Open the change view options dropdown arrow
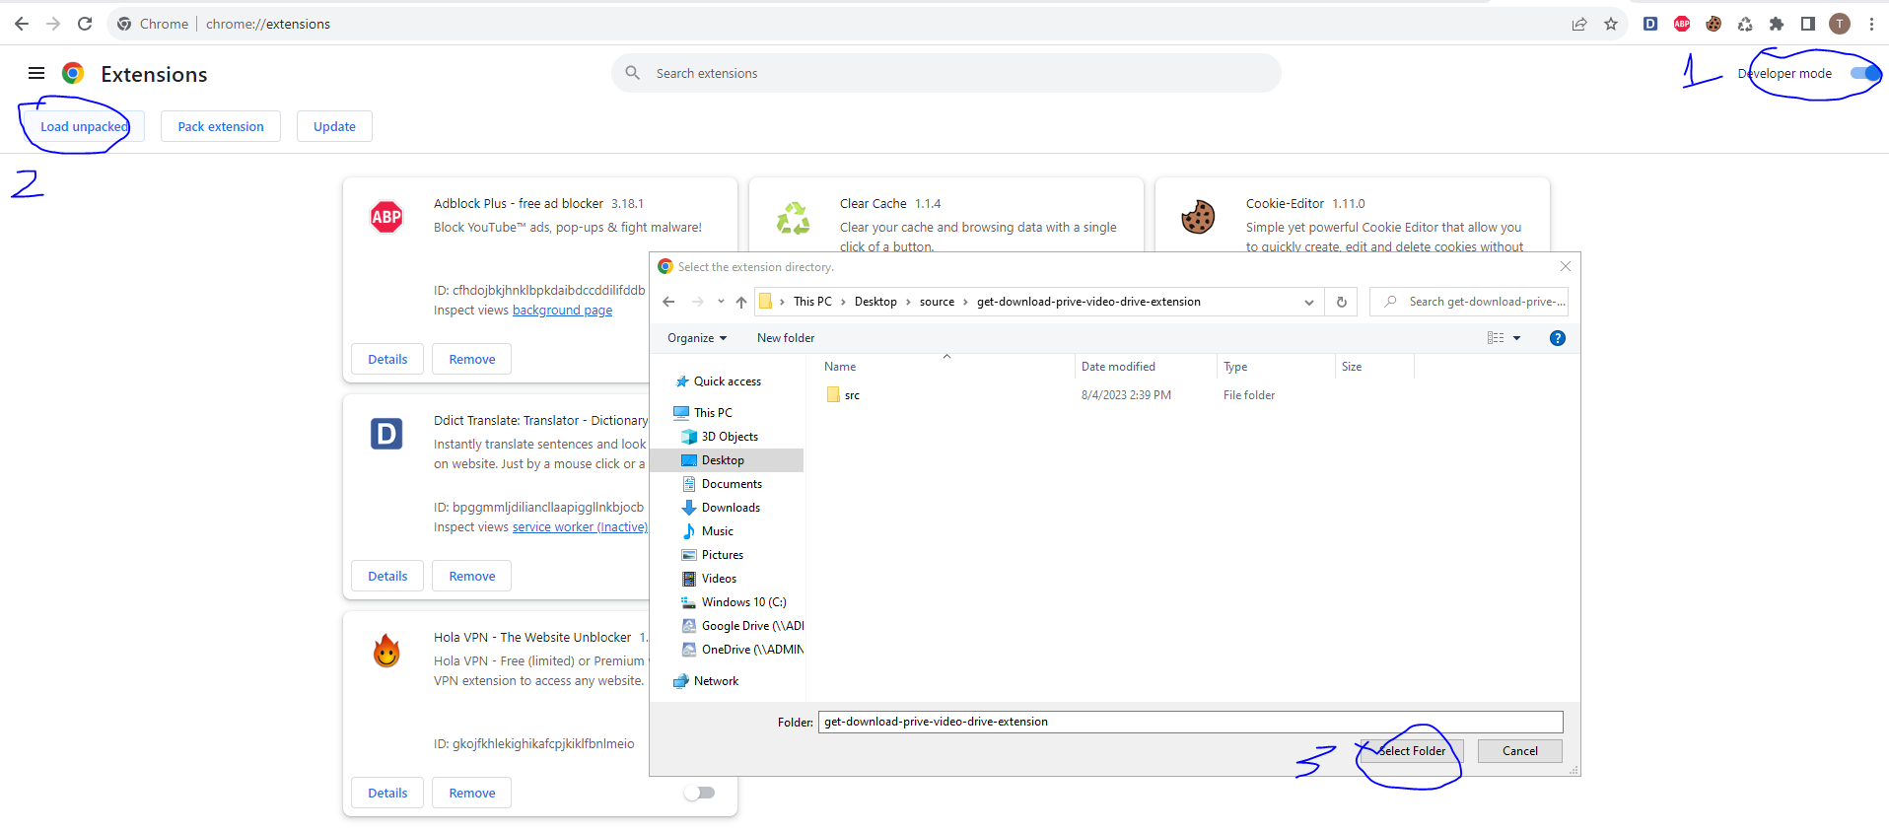The width and height of the screenshot is (1889, 831). click(x=1517, y=338)
